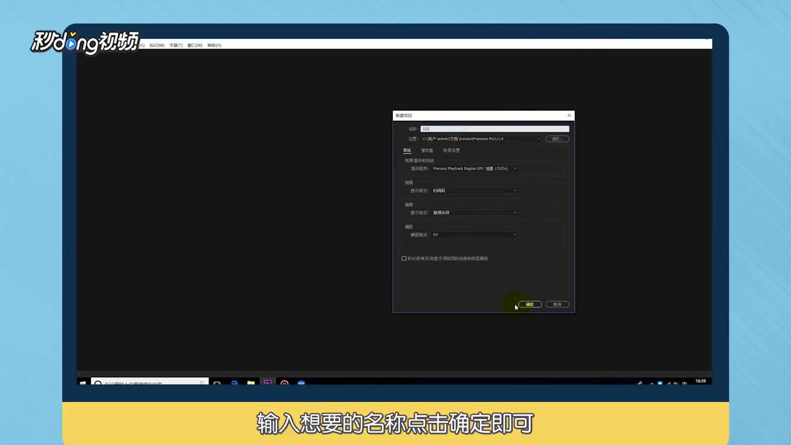The image size is (791, 445).
Task: Enable the 针对所有实例显示项目项的名称和标签颜色 checkbox
Action: 404,258
